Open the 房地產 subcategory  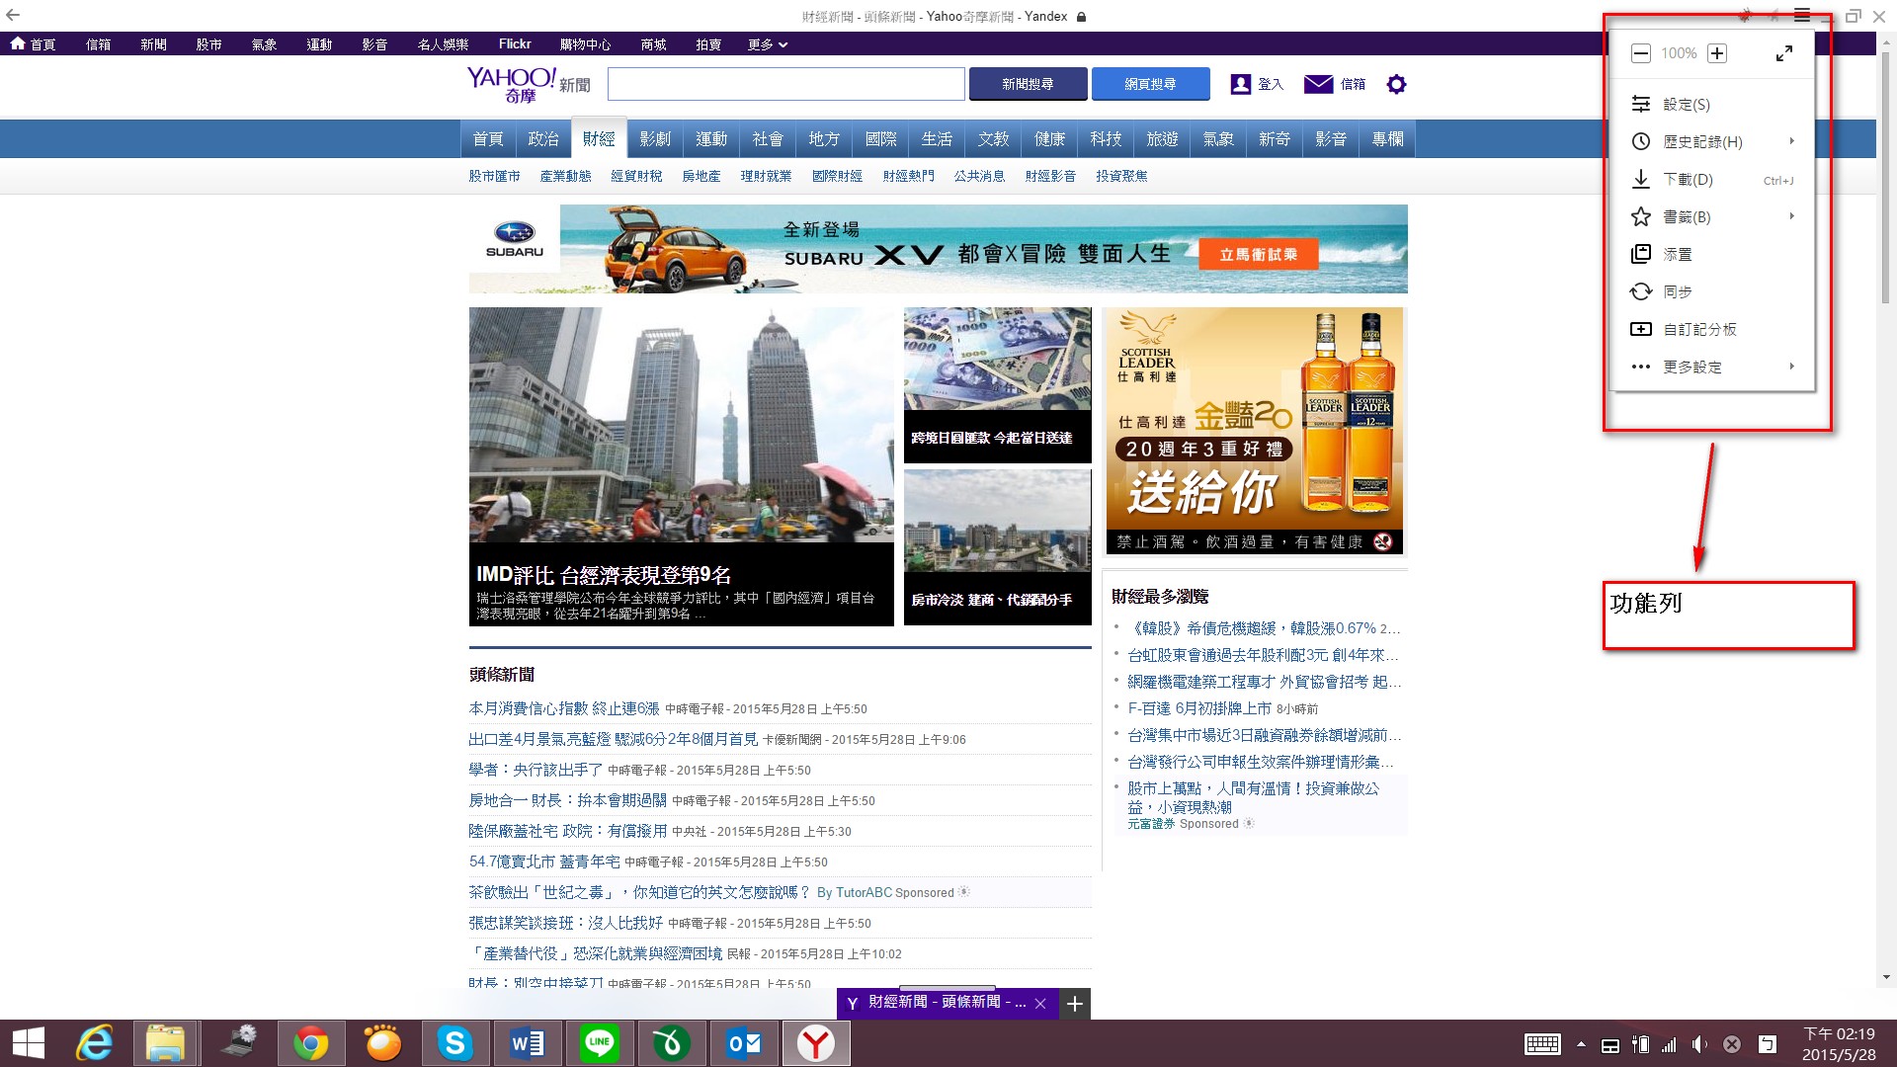click(701, 176)
